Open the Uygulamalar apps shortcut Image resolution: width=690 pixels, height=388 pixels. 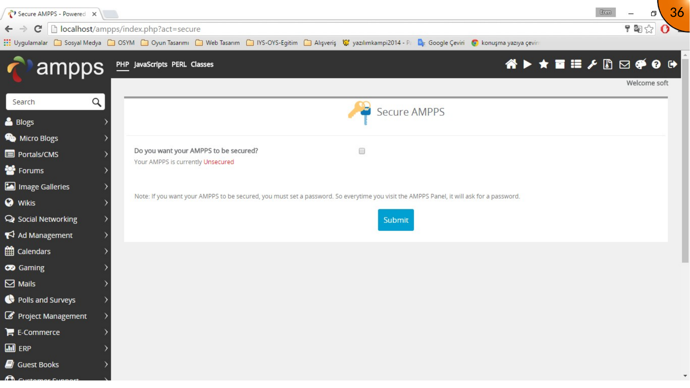(x=26, y=43)
